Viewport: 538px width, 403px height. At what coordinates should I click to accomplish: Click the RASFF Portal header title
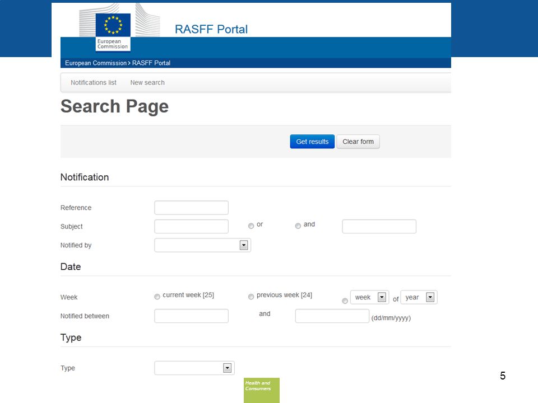(211, 29)
